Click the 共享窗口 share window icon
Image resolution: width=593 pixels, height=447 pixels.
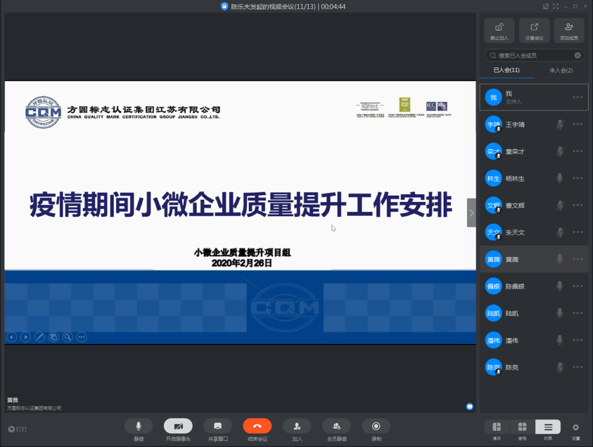tap(218, 426)
